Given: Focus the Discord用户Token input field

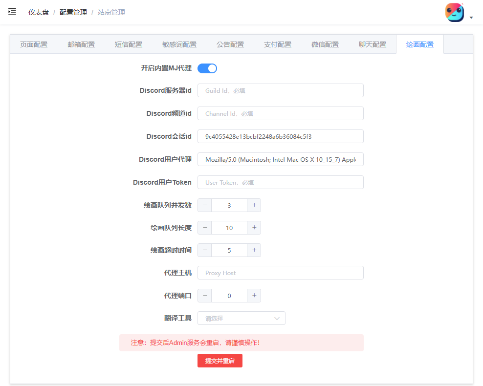Looking at the screenshot, I should [x=280, y=183].
